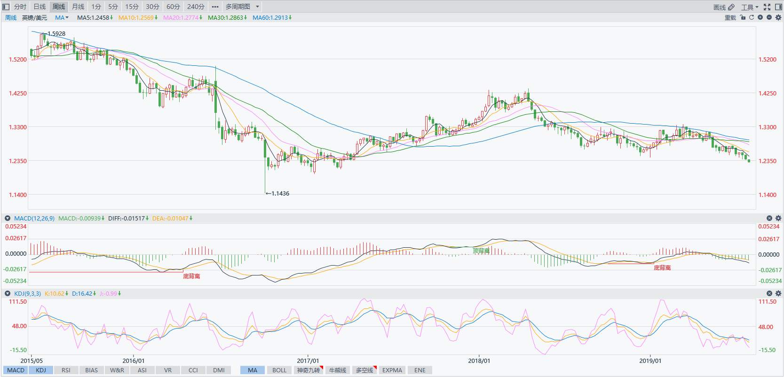This screenshot has width=784, height=377.
Task: Zoom in with the plus circle icon
Action: [x=760, y=17]
